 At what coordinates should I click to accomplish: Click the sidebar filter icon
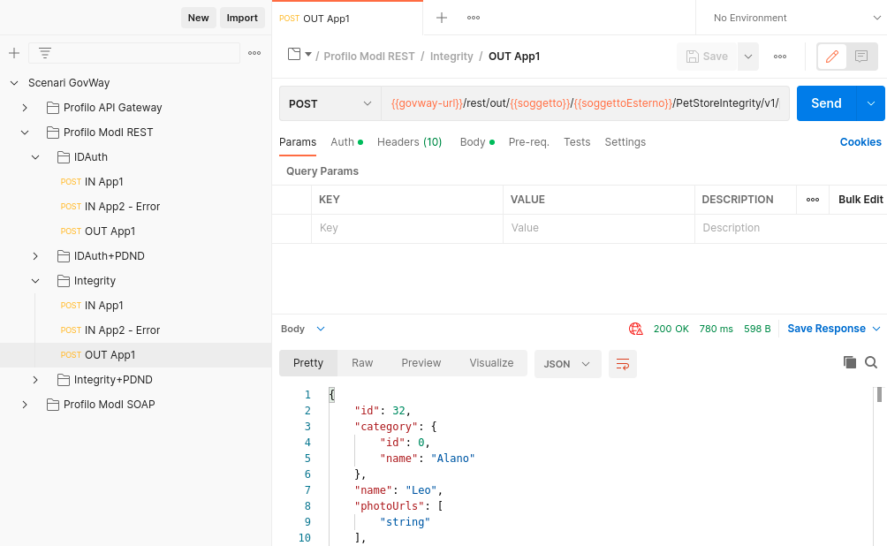(x=45, y=53)
